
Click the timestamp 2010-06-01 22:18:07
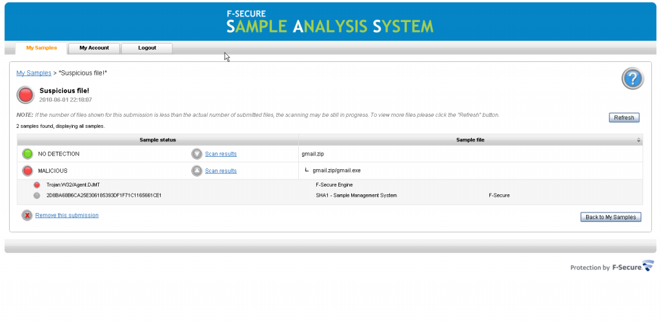coord(65,100)
